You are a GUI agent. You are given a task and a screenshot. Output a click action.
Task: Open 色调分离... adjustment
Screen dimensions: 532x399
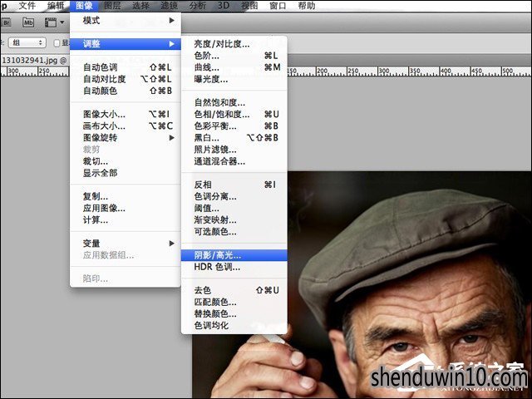pyautogui.click(x=234, y=196)
